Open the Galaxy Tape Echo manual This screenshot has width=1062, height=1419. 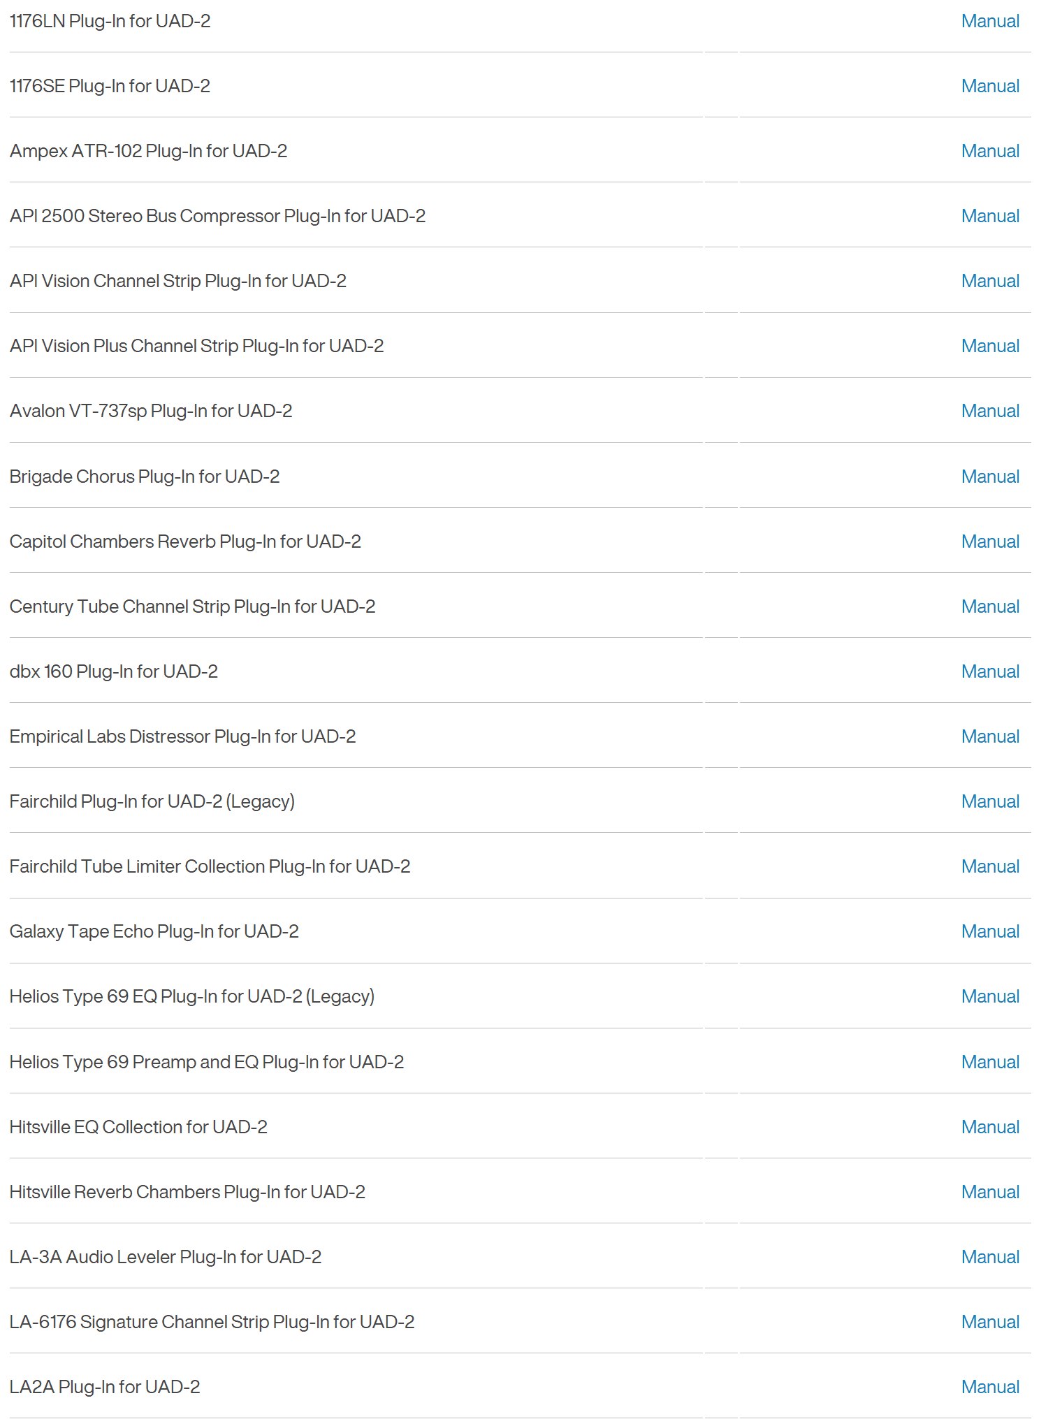[x=990, y=932]
